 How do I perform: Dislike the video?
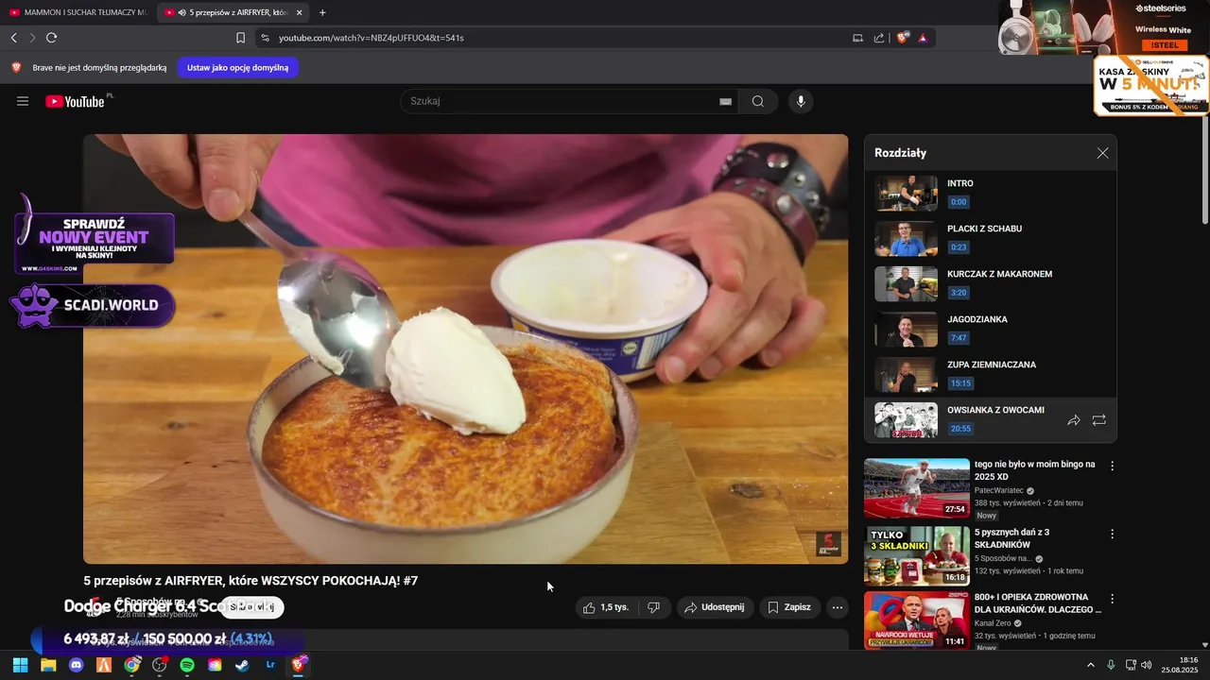pyautogui.click(x=654, y=607)
